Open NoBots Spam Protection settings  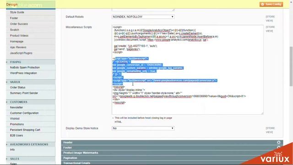pos(25,67)
